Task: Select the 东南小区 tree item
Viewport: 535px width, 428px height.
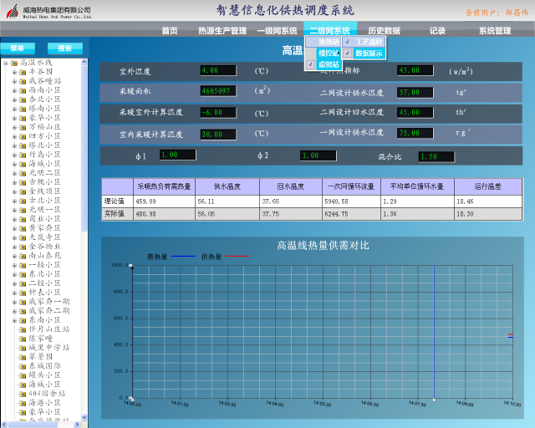Action: click(x=44, y=320)
